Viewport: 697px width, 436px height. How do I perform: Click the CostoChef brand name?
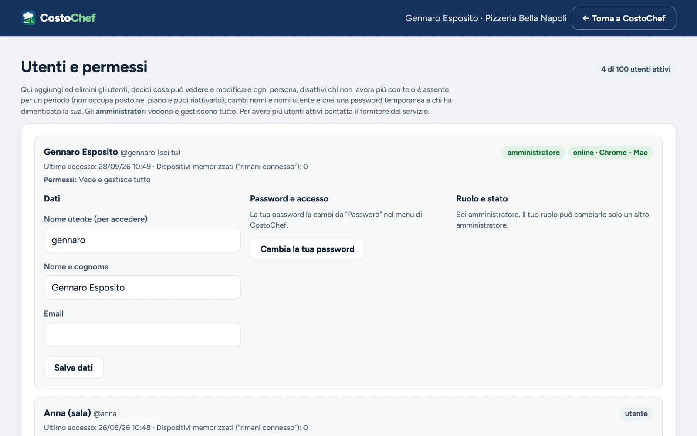pos(68,18)
